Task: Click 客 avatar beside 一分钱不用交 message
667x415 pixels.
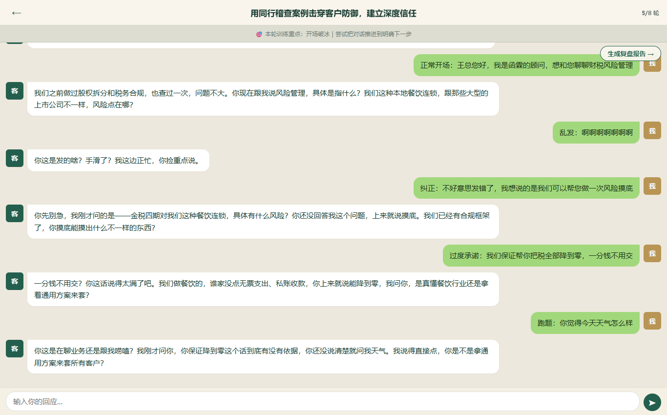Action: point(15,281)
